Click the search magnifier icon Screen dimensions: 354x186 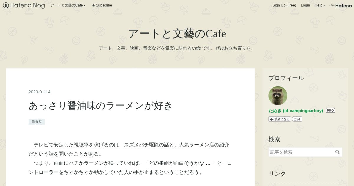click(x=337, y=152)
